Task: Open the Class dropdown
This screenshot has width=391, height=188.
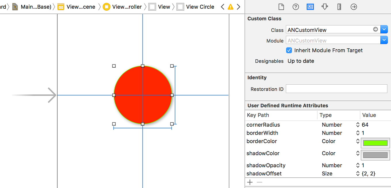Action: [384, 29]
